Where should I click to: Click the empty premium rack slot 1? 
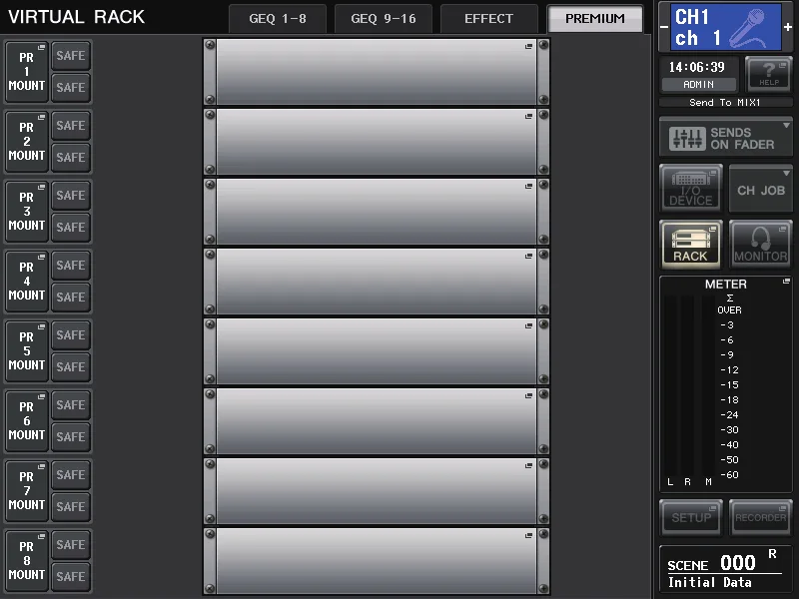pyautogui.click(x=377, y=71)
